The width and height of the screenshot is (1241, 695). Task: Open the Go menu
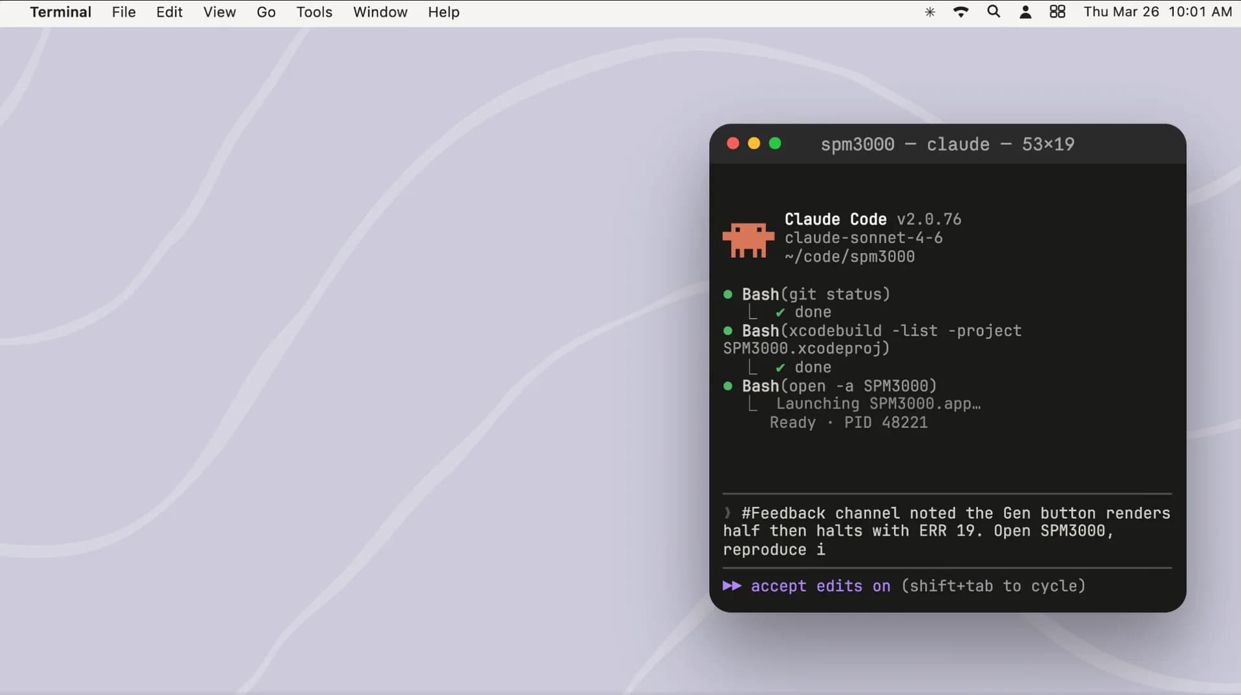click(x=266, y=12)
